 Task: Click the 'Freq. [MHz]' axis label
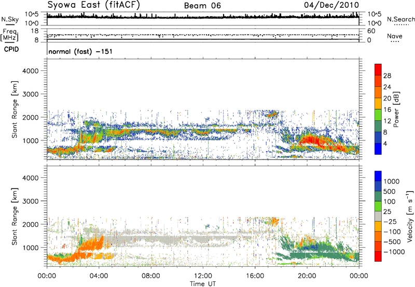point(10,35)
